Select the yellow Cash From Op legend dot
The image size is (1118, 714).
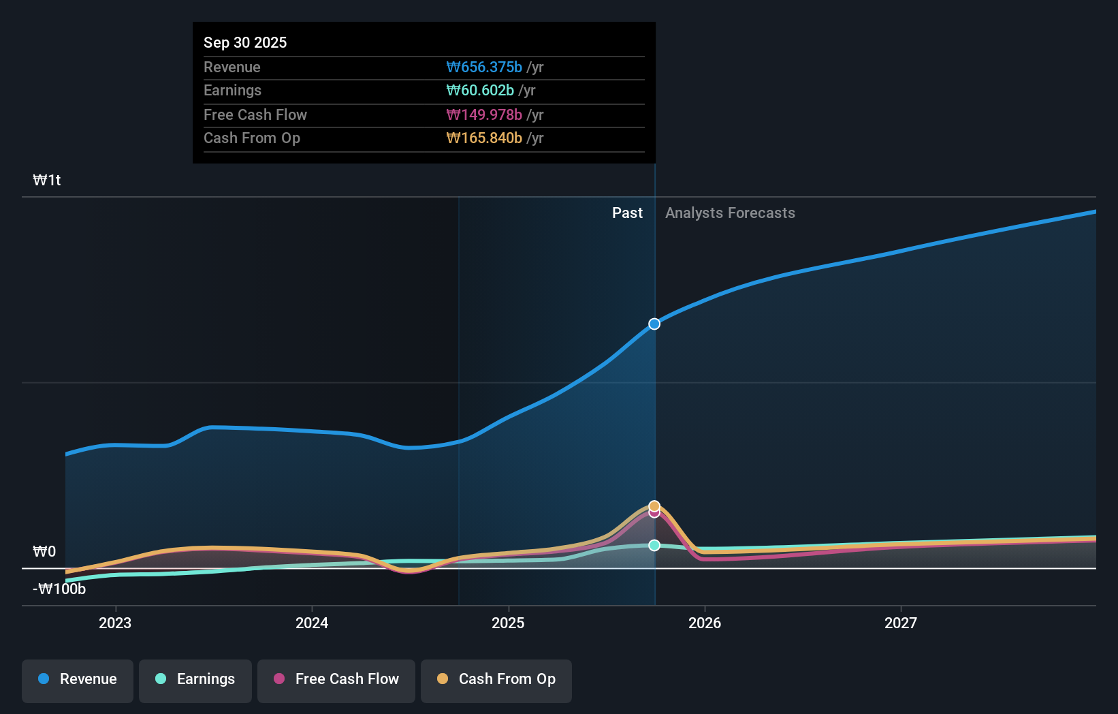[x=443, y=679]
